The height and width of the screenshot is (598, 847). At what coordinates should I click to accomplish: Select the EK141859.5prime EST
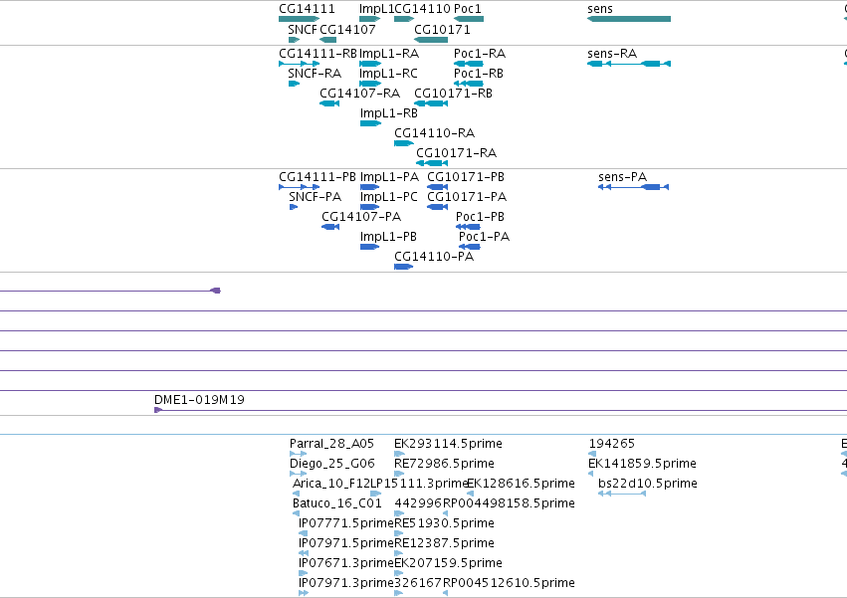590,474
